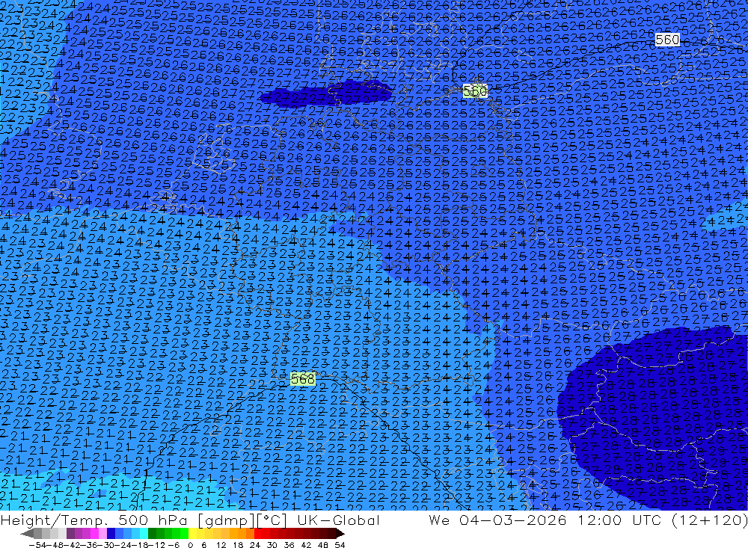Click the green-highlighted 560 contour label
748x548 pixels.
pos(475,91)
